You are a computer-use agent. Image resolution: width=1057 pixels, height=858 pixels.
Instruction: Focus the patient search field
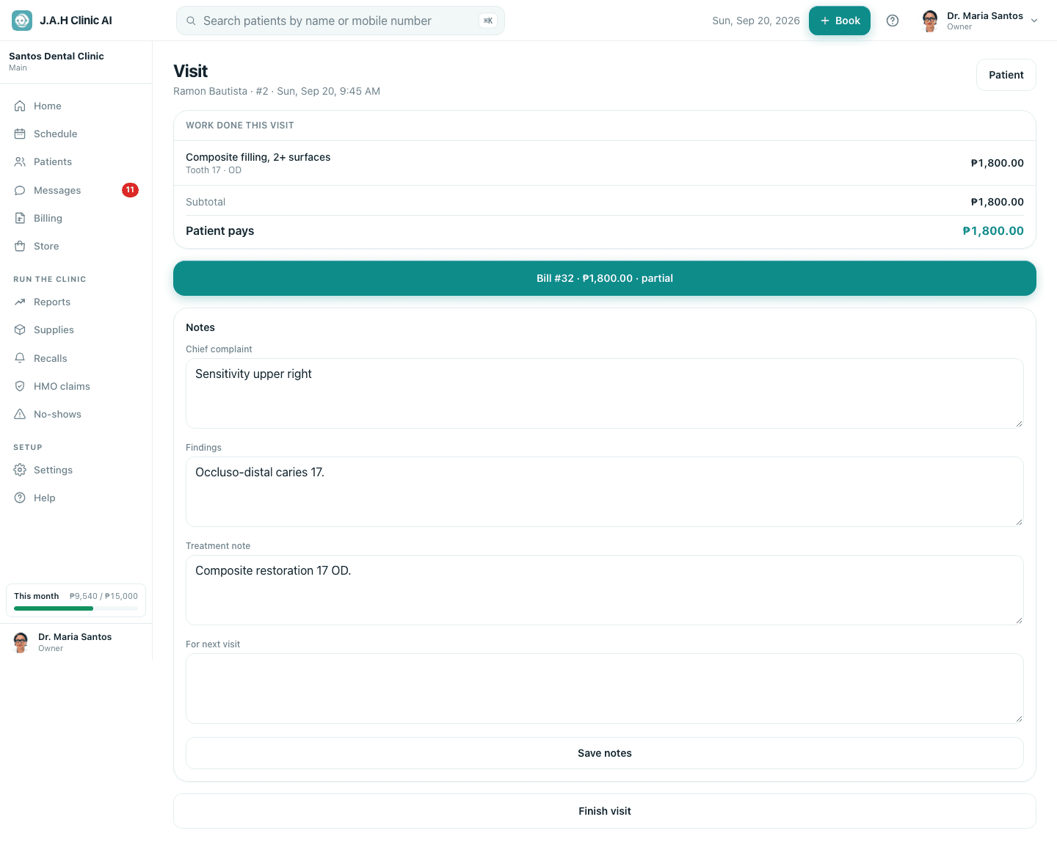(x=341, y=21)
